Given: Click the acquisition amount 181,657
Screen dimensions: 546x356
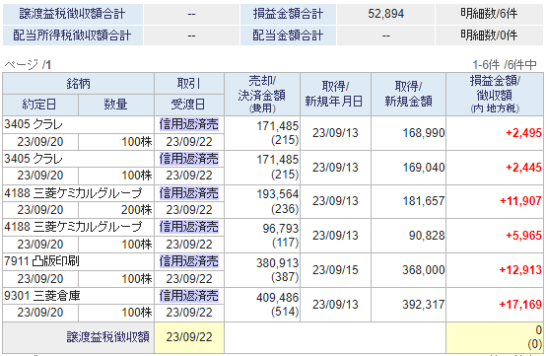Looking at the screenshot, I should [x=424, y=201].
